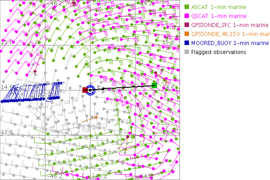270x180 pixels.
Task: Click the dark red marker at top edge
Action: 74,3
